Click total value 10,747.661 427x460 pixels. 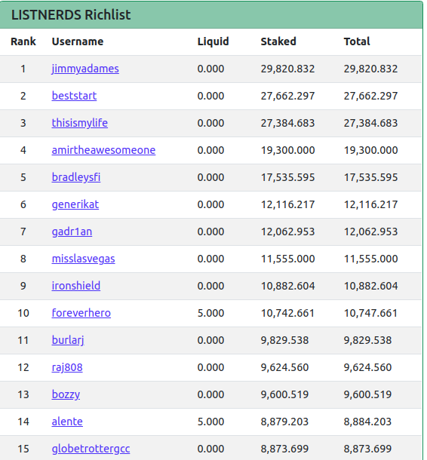tap(370, 313)
